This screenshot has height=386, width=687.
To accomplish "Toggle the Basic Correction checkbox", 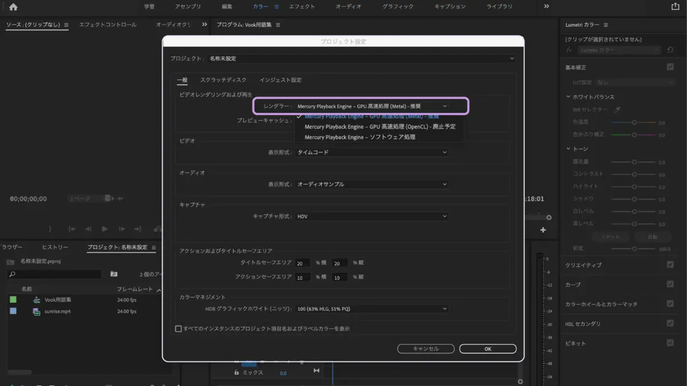I will (x=670, y=67).
